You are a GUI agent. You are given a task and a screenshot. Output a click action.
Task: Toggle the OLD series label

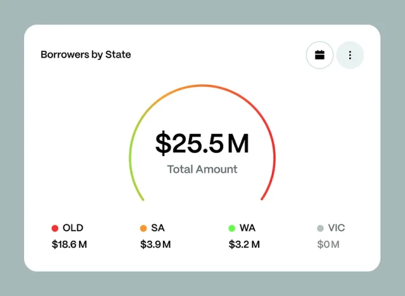tap(73, 228)
